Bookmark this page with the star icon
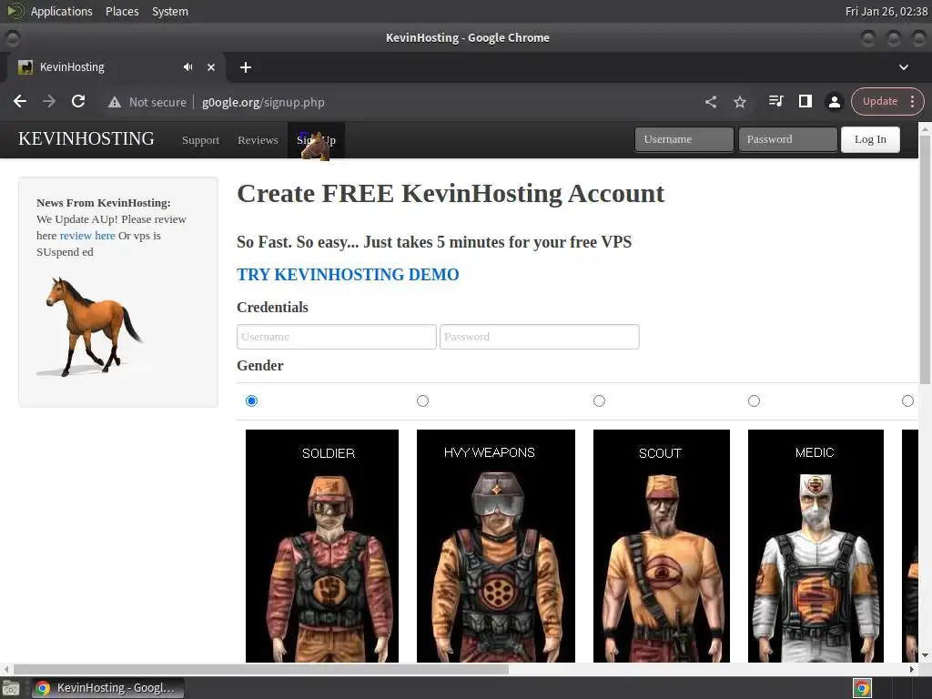The image size is (932, 699). coord(739,102)
